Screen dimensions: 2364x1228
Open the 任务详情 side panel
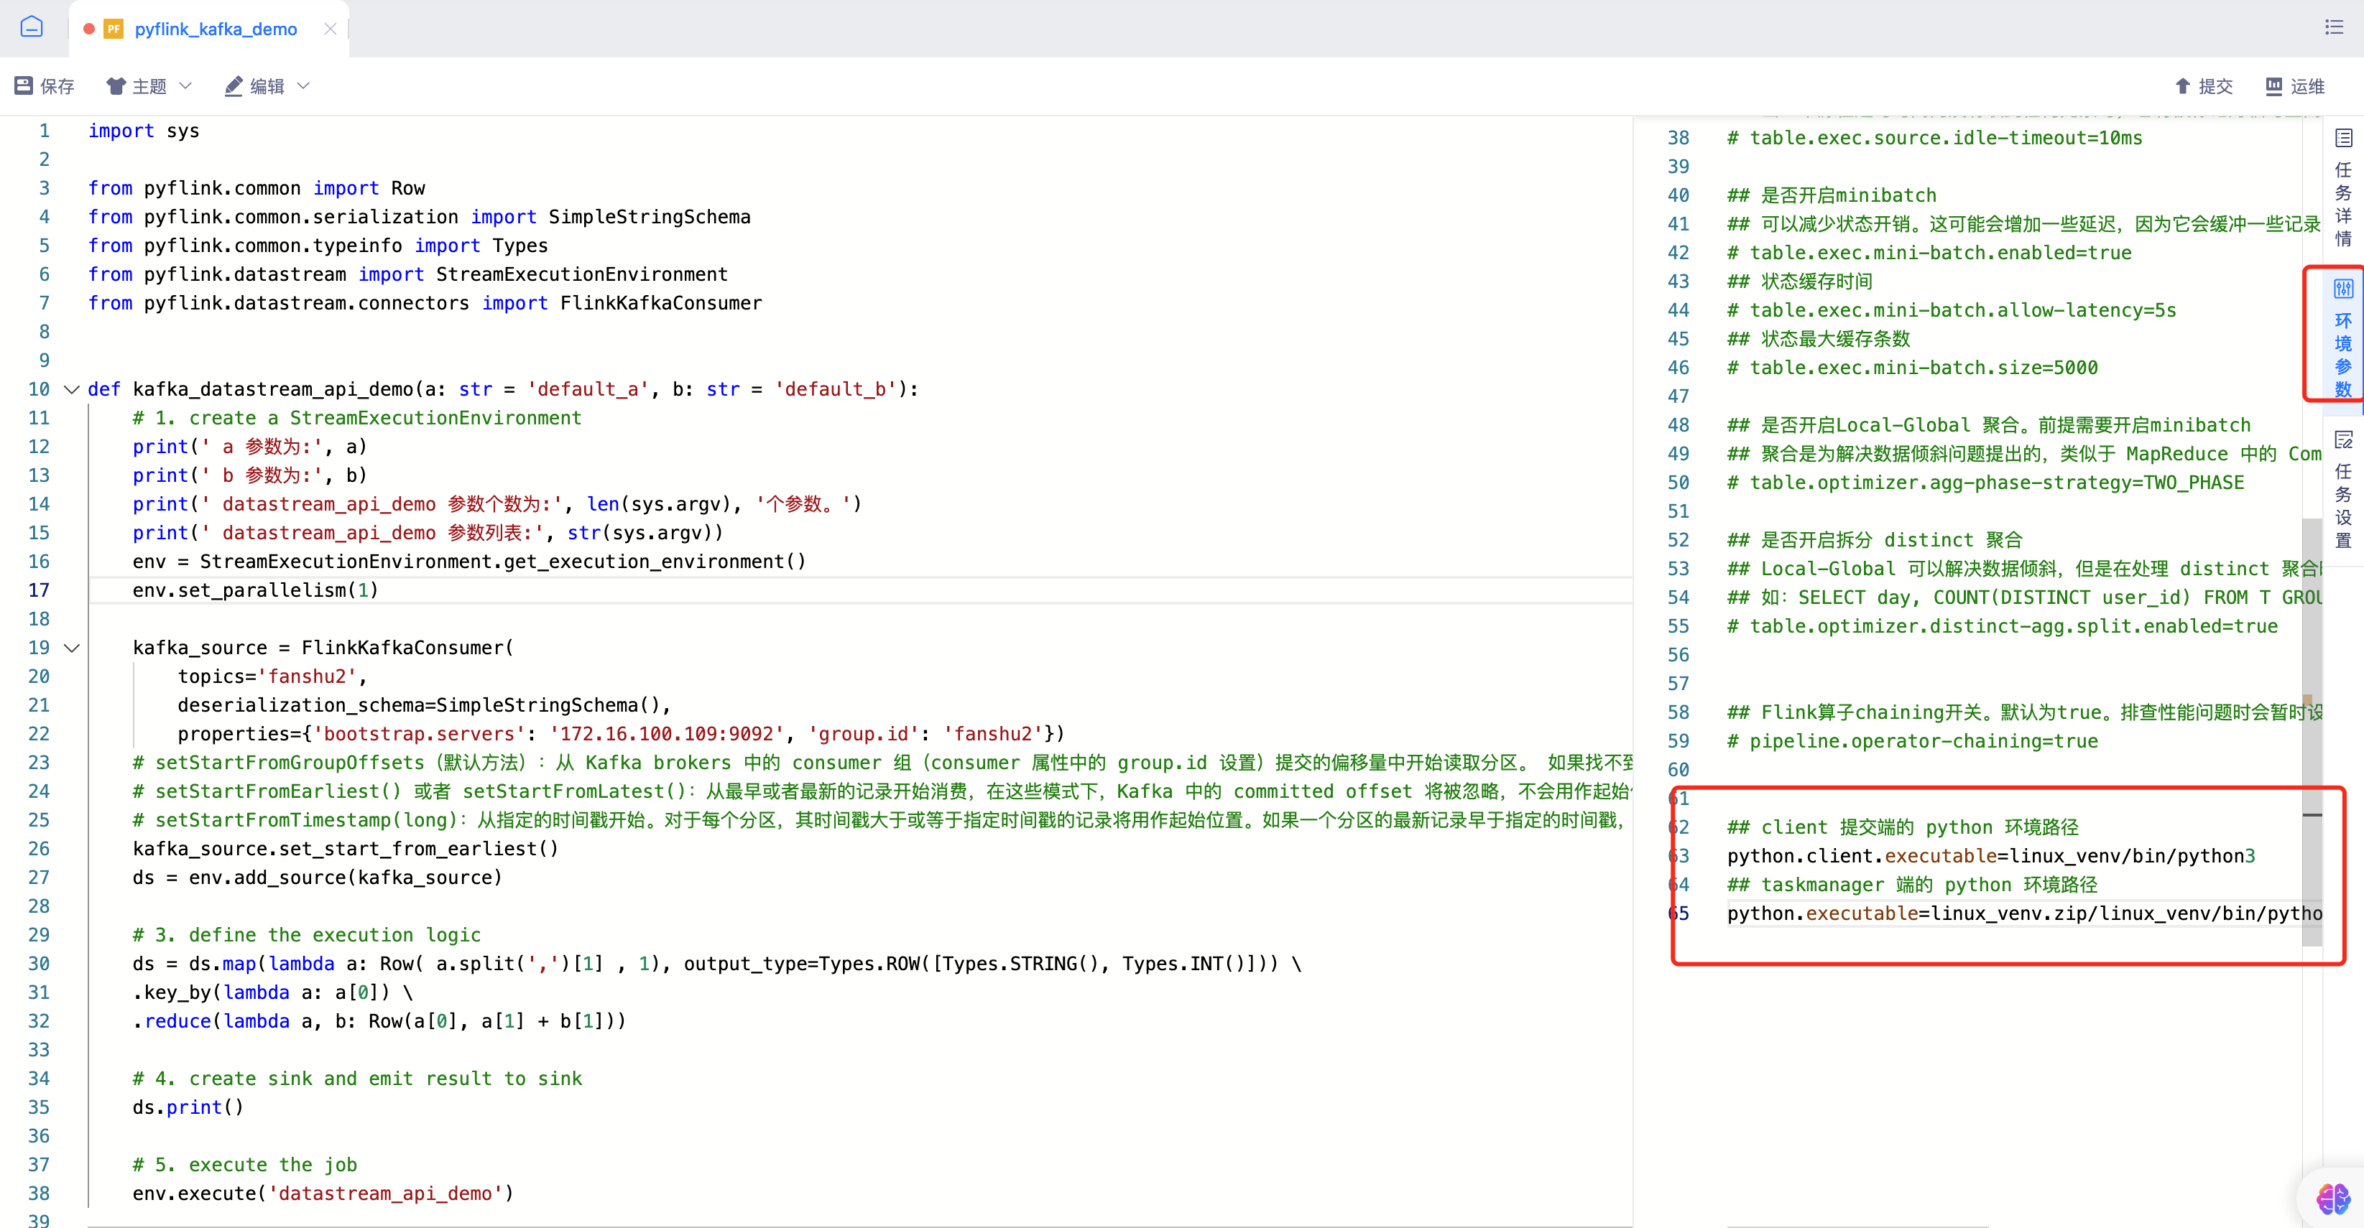coord(2343,188)
